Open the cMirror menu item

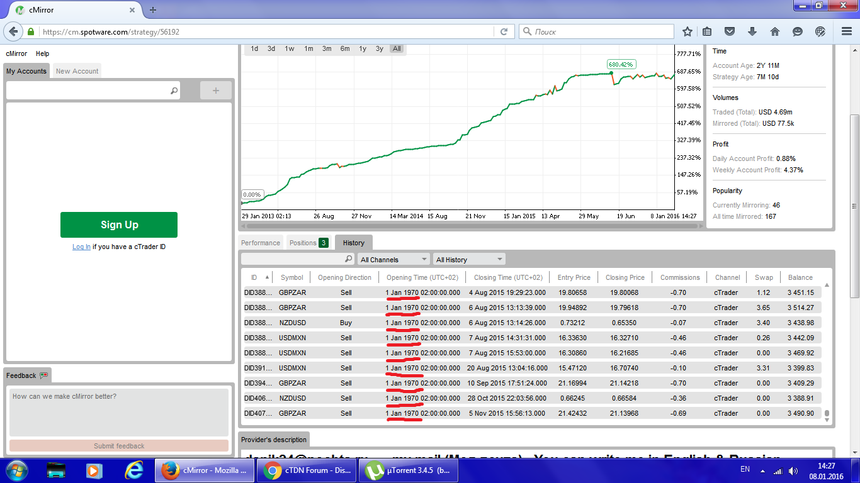coord(16,53)
